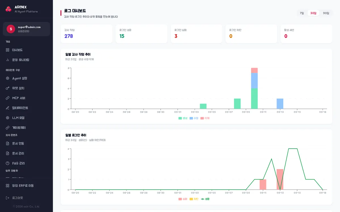
Task: Click the Agent 설정 gear icon
Action: 8,78
